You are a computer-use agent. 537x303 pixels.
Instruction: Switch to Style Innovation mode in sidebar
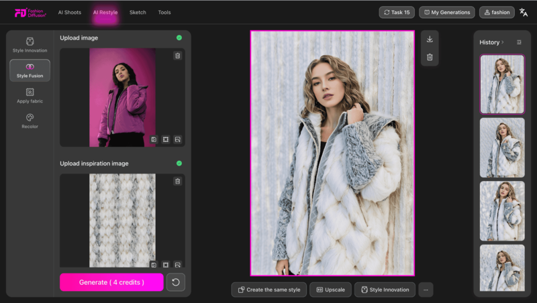[x=30, y=45]
